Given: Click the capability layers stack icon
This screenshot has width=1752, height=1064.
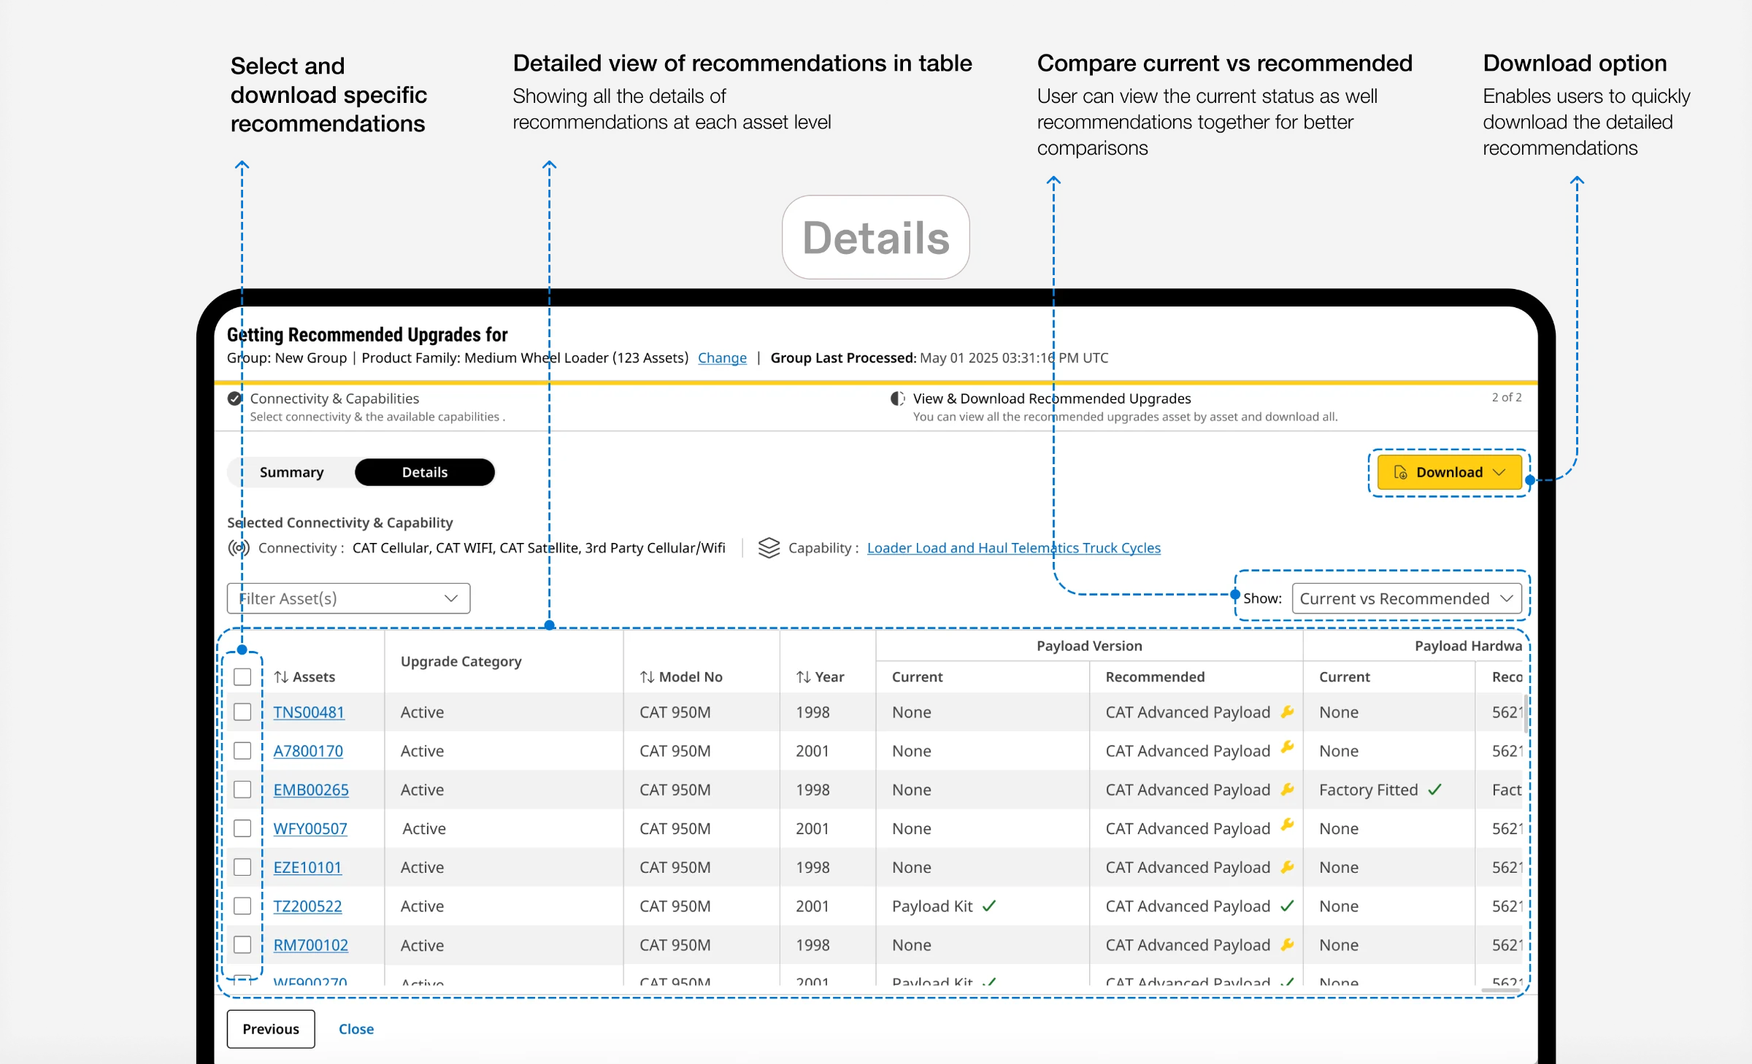Looking at the screenshot, I should point(769,547).
